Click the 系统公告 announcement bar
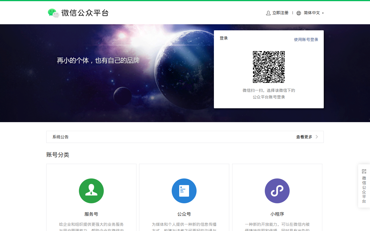Viewport: 370px width, 231px height. click(60, 137)
